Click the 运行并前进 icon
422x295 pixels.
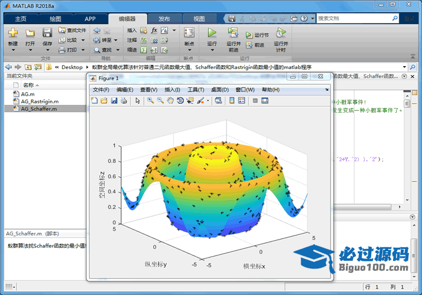[x=233, y=32]
